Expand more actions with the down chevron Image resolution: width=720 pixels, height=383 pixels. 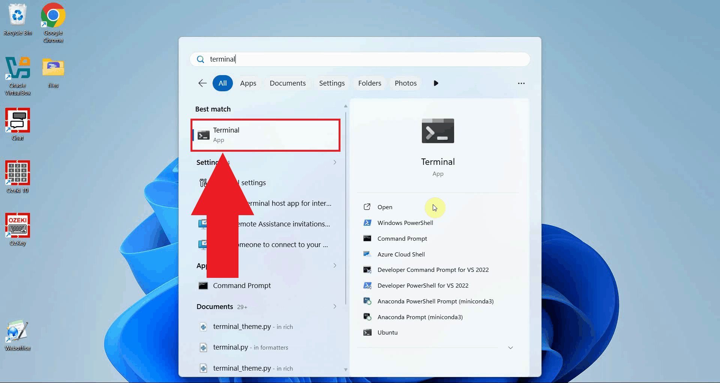coord(510,348)
